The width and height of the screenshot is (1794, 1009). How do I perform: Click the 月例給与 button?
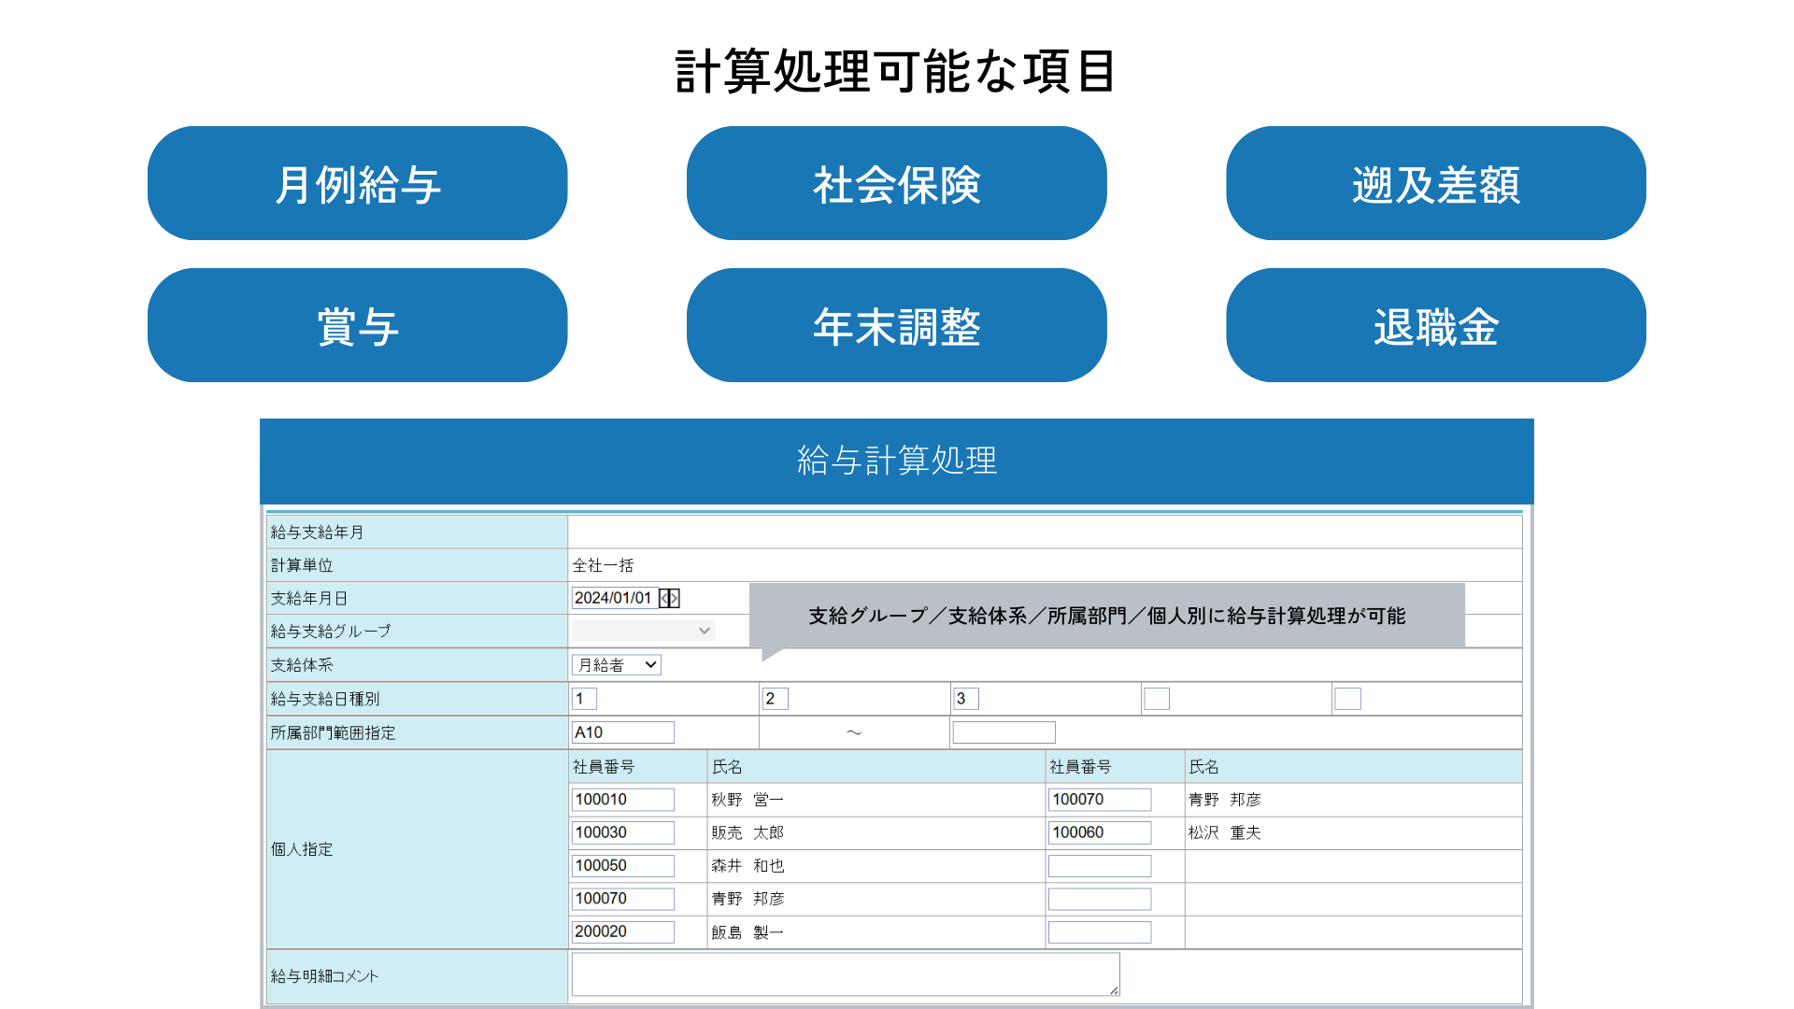pyautogui.click(x=357, y=183)
